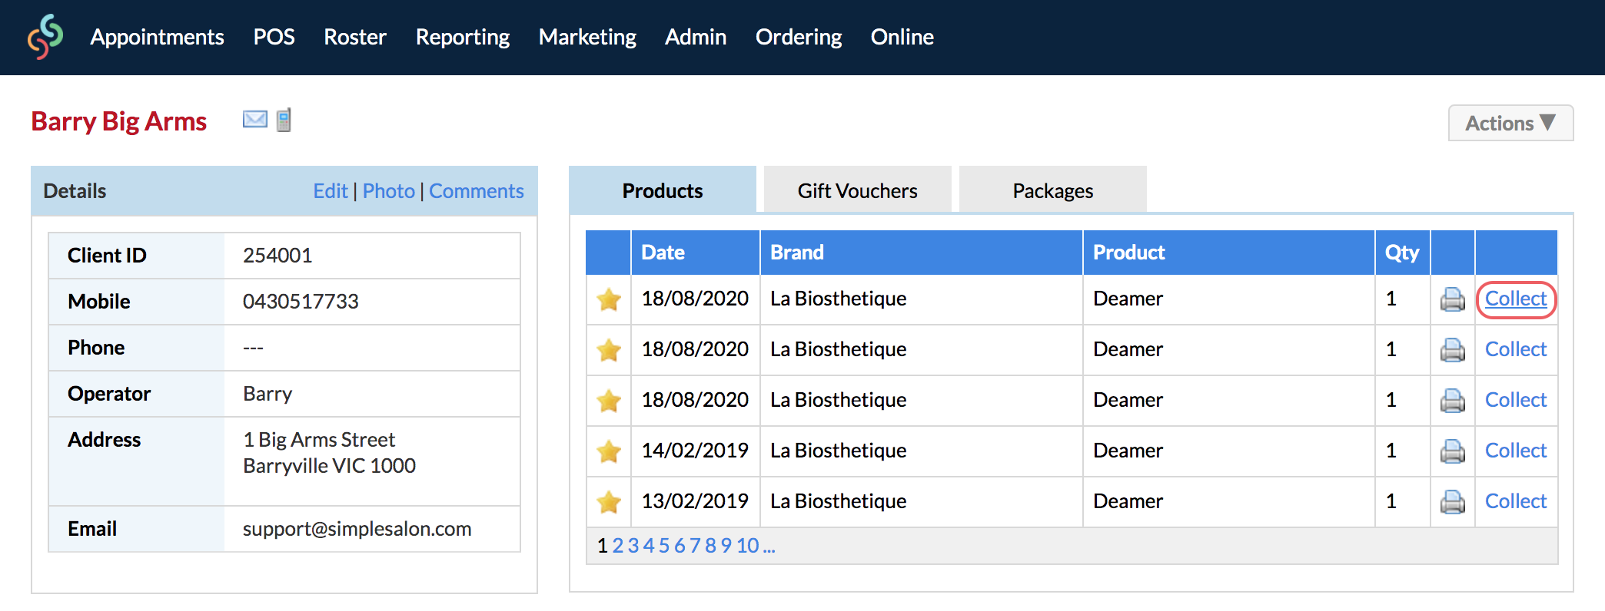
Task: Click the Edit link in Details
Action: click(331, 191)
